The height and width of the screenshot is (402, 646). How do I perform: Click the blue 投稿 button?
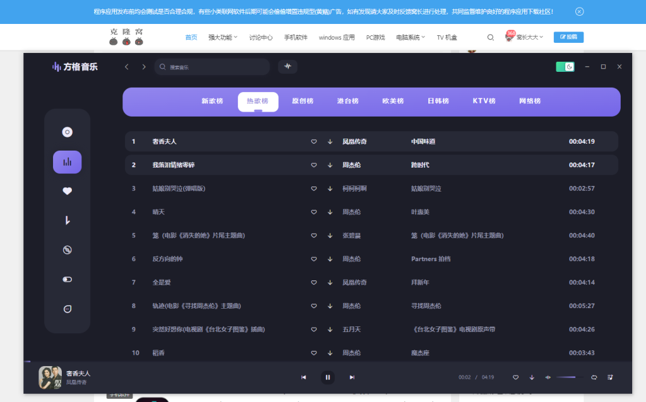[568, 37]
